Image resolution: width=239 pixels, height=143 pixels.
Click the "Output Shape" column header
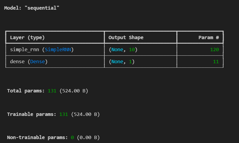pyautogui.click(x=126, y=38)
